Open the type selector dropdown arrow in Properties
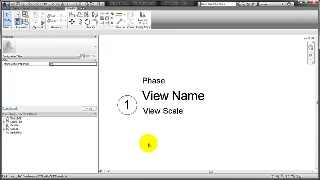Viewport: 320px width, 180px height. click(96, 46)
